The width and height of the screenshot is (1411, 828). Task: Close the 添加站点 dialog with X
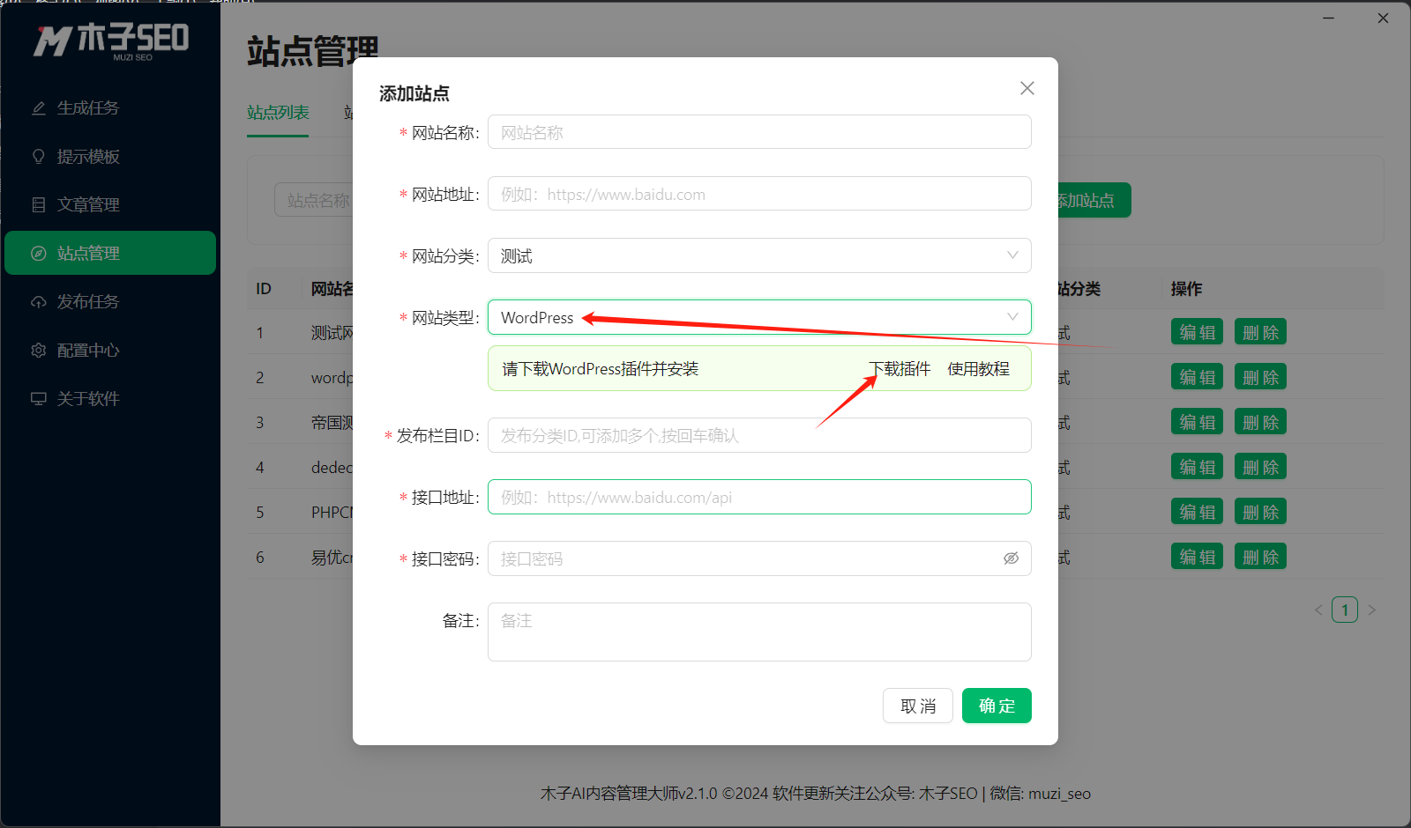coord(1027,88)
